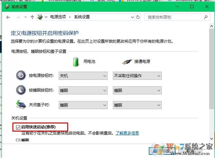Go up one level with the up arrow
Viewport: 215px width, 158px height.
[x=32, y=17]
